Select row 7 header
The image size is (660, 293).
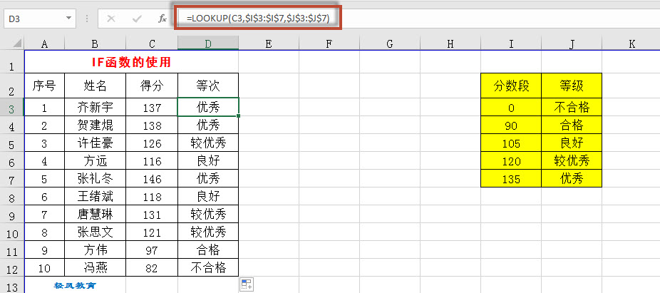12,180
